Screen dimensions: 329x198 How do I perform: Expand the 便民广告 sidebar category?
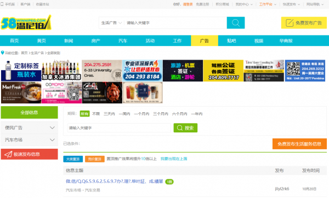[x=30, y=127]
